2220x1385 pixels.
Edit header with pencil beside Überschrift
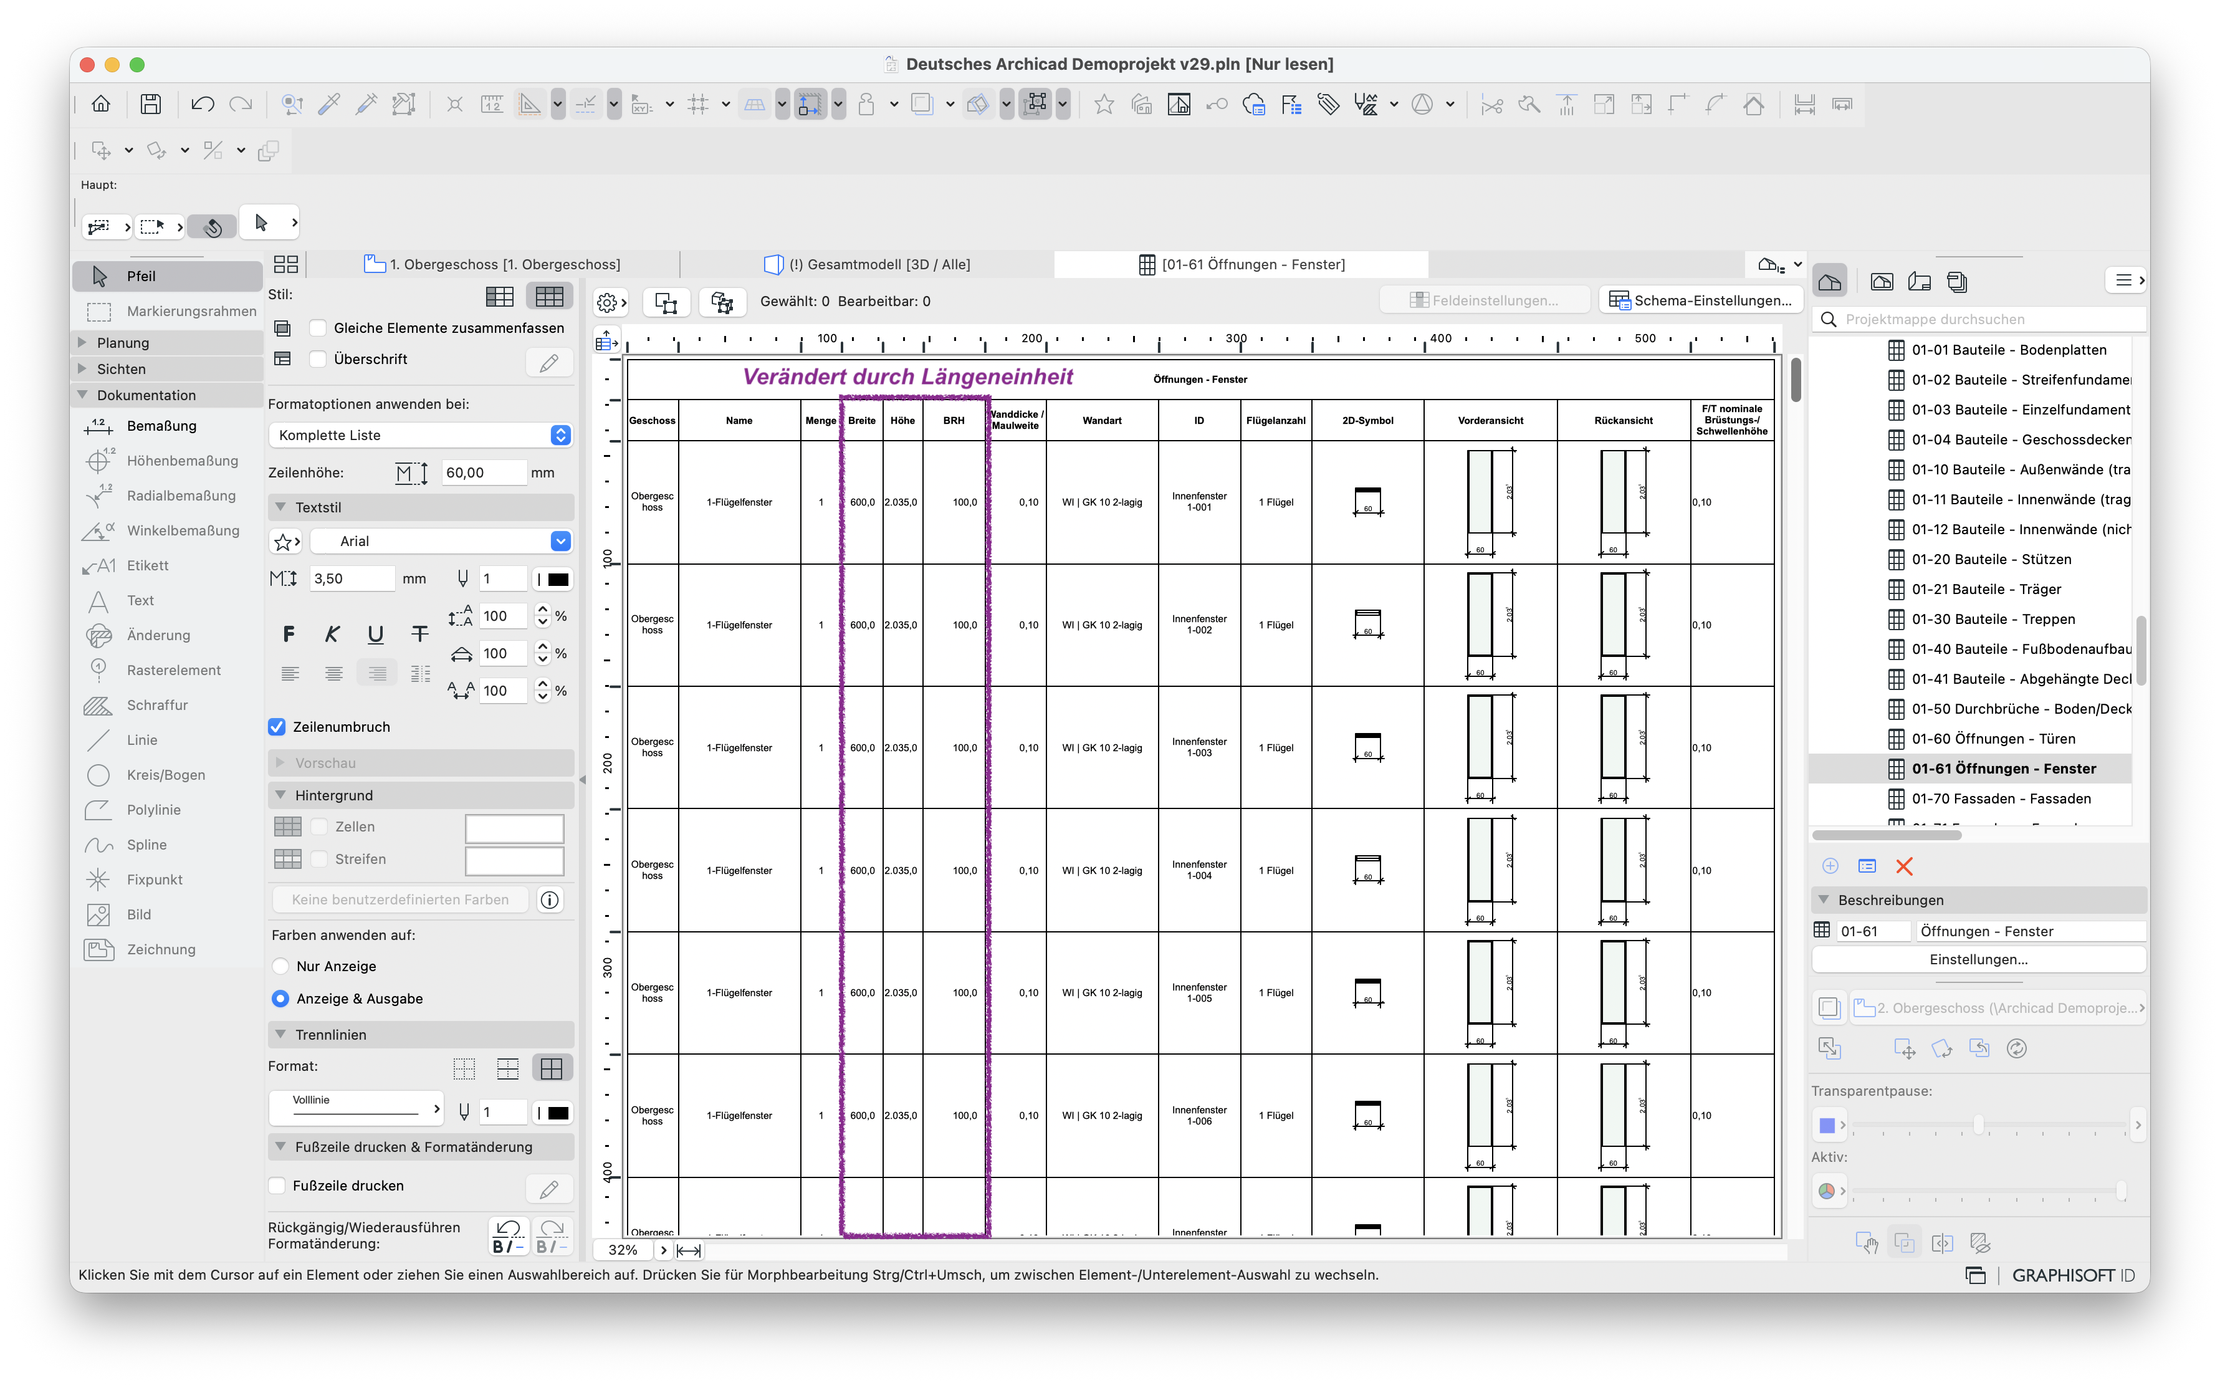tap(550, 363)
